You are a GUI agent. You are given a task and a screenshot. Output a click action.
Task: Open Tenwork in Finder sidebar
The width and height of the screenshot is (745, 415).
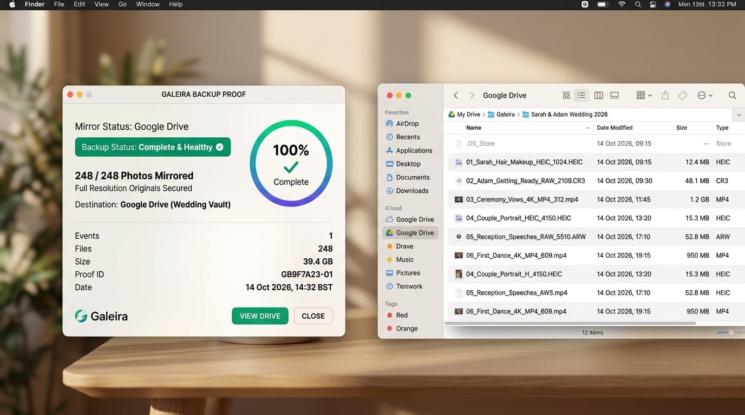tap(404, 286)
